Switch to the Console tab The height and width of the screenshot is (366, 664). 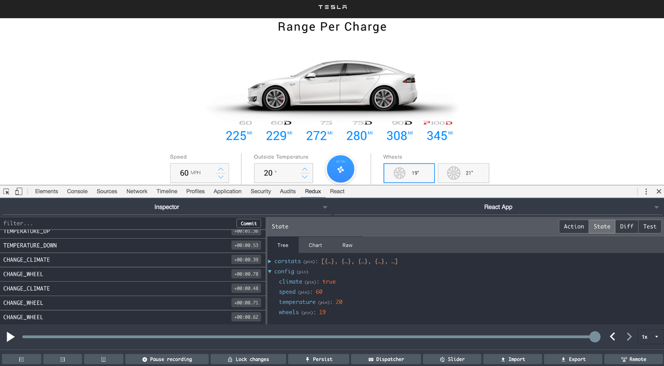coord(77,191)
